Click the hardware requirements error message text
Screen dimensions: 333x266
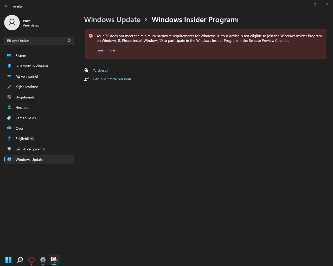209,38
